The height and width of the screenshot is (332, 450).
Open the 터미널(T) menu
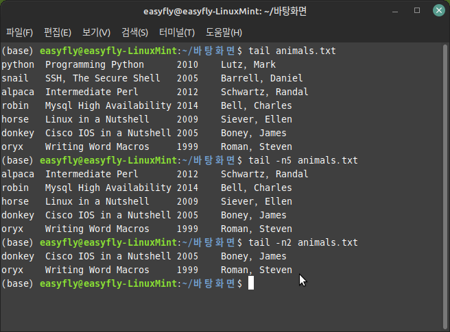point(177,32)
